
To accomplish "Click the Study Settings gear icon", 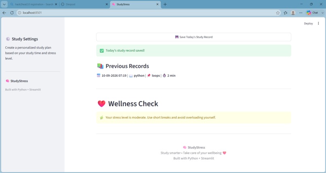I will pos(8,39).
